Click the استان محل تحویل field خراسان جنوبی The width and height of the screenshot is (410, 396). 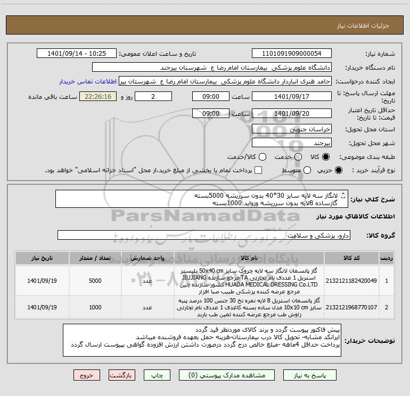click(x=292, y=129)
